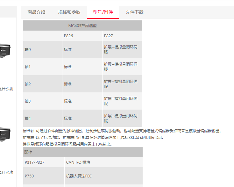Image resolution: width=234 pixels, height=187 pixels.
Task: Click the 机器人算法FEC entry
Action: click(x=79, y=176)
